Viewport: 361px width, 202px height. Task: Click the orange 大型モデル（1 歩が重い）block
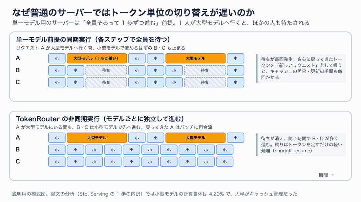[97, 58]
